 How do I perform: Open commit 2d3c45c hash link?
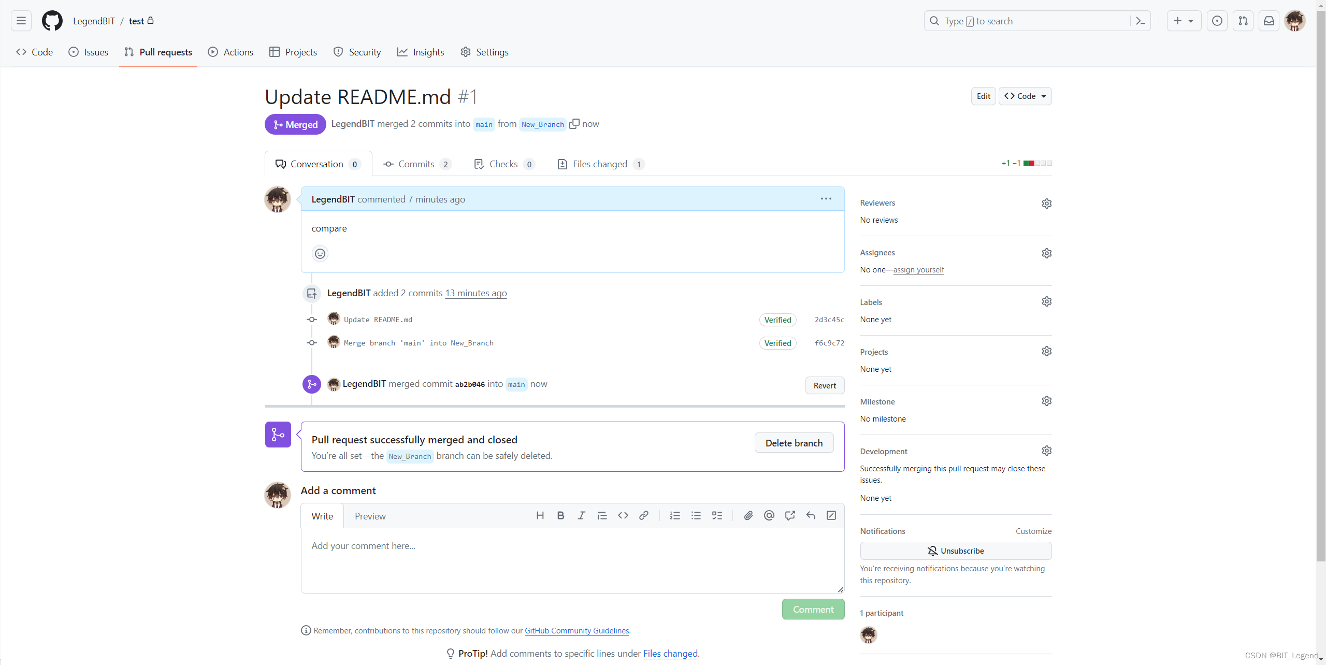point(829,320)
